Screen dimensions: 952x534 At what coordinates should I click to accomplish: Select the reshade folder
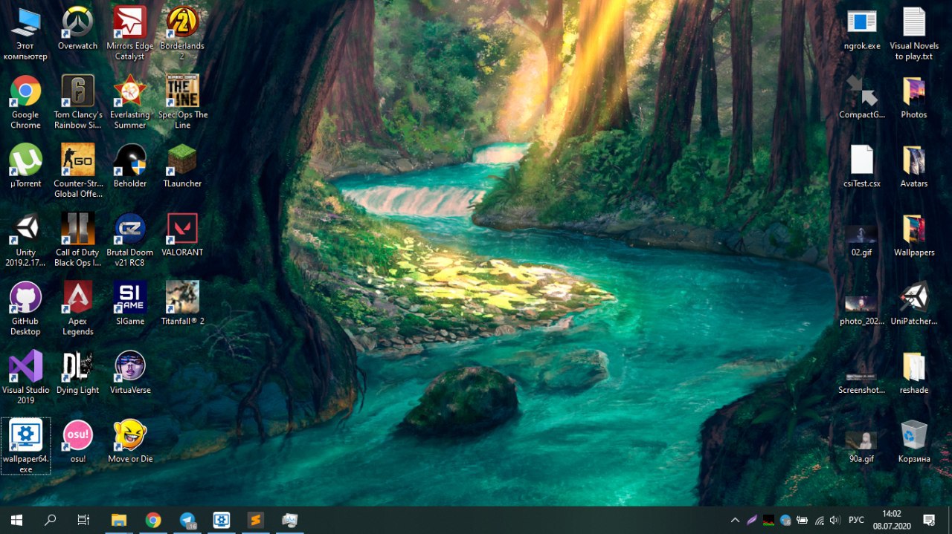914,372
